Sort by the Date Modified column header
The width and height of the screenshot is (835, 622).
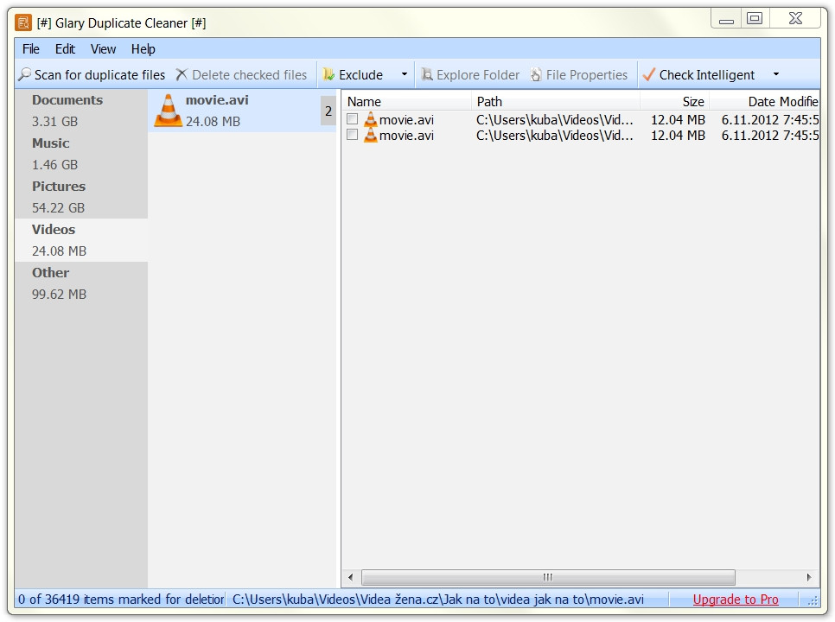click(x=765, y=101)
